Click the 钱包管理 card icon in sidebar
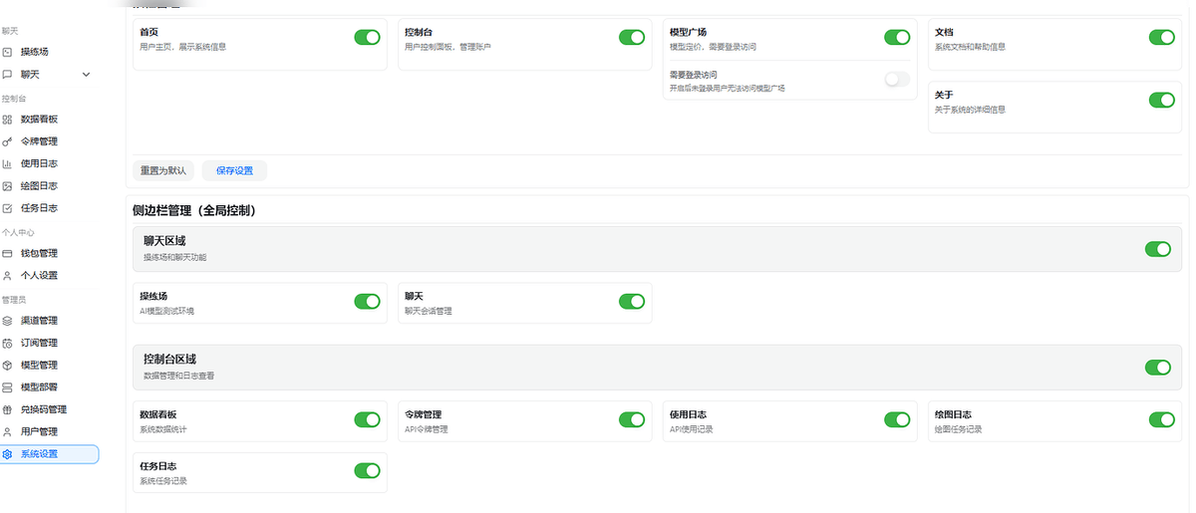1196x513 pixels. [7, 253]
